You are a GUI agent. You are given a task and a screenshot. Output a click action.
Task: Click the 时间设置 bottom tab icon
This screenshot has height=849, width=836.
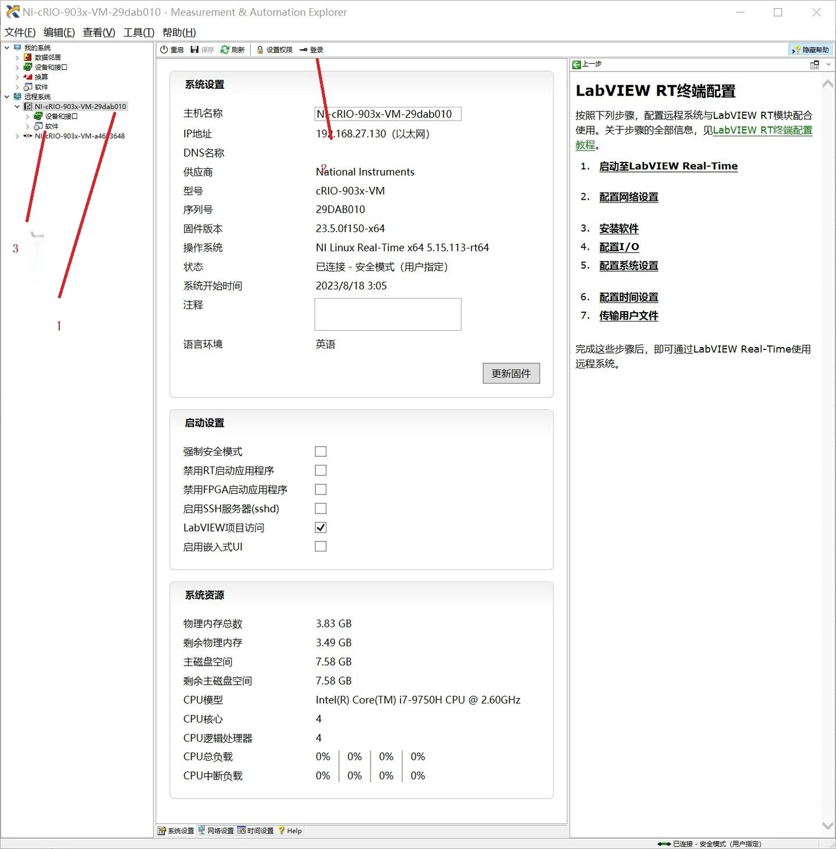click(241, 830)
